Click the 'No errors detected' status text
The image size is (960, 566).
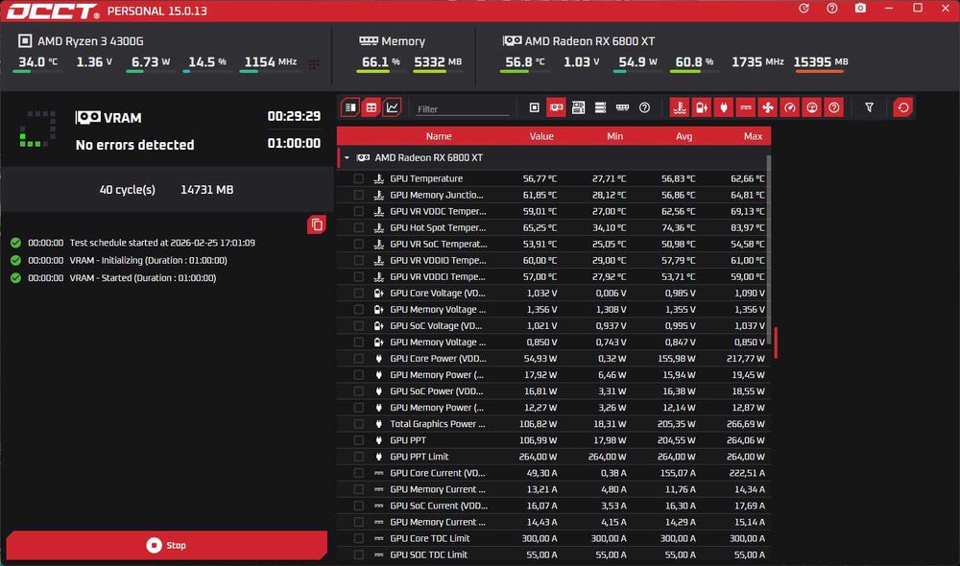point(134,145)
